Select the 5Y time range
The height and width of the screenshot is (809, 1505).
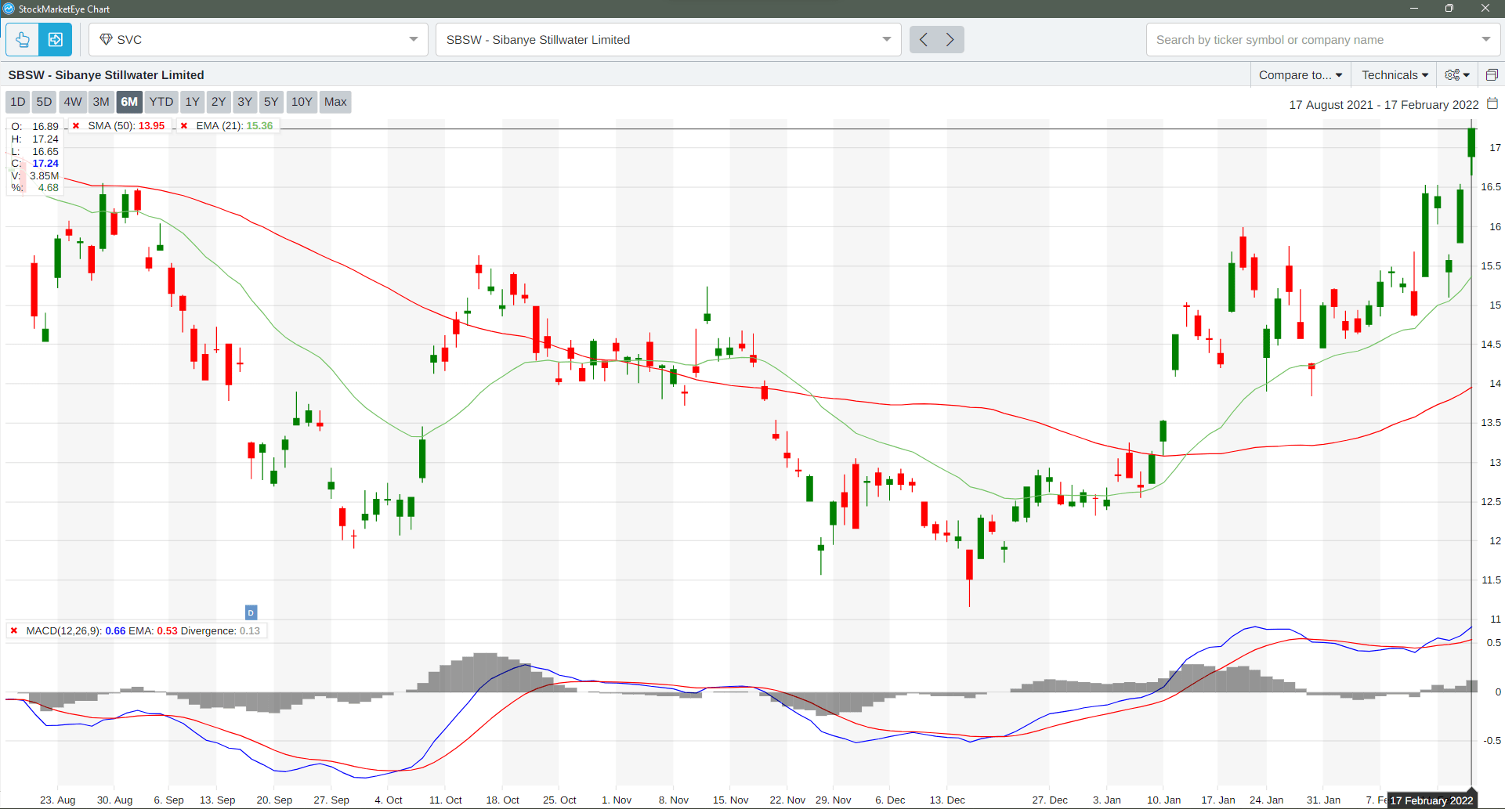click(271, 102)
